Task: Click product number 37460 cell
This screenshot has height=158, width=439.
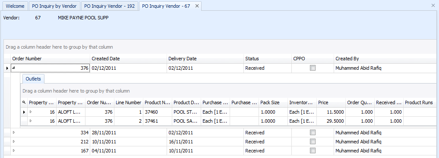Action: tap(158, 112)
